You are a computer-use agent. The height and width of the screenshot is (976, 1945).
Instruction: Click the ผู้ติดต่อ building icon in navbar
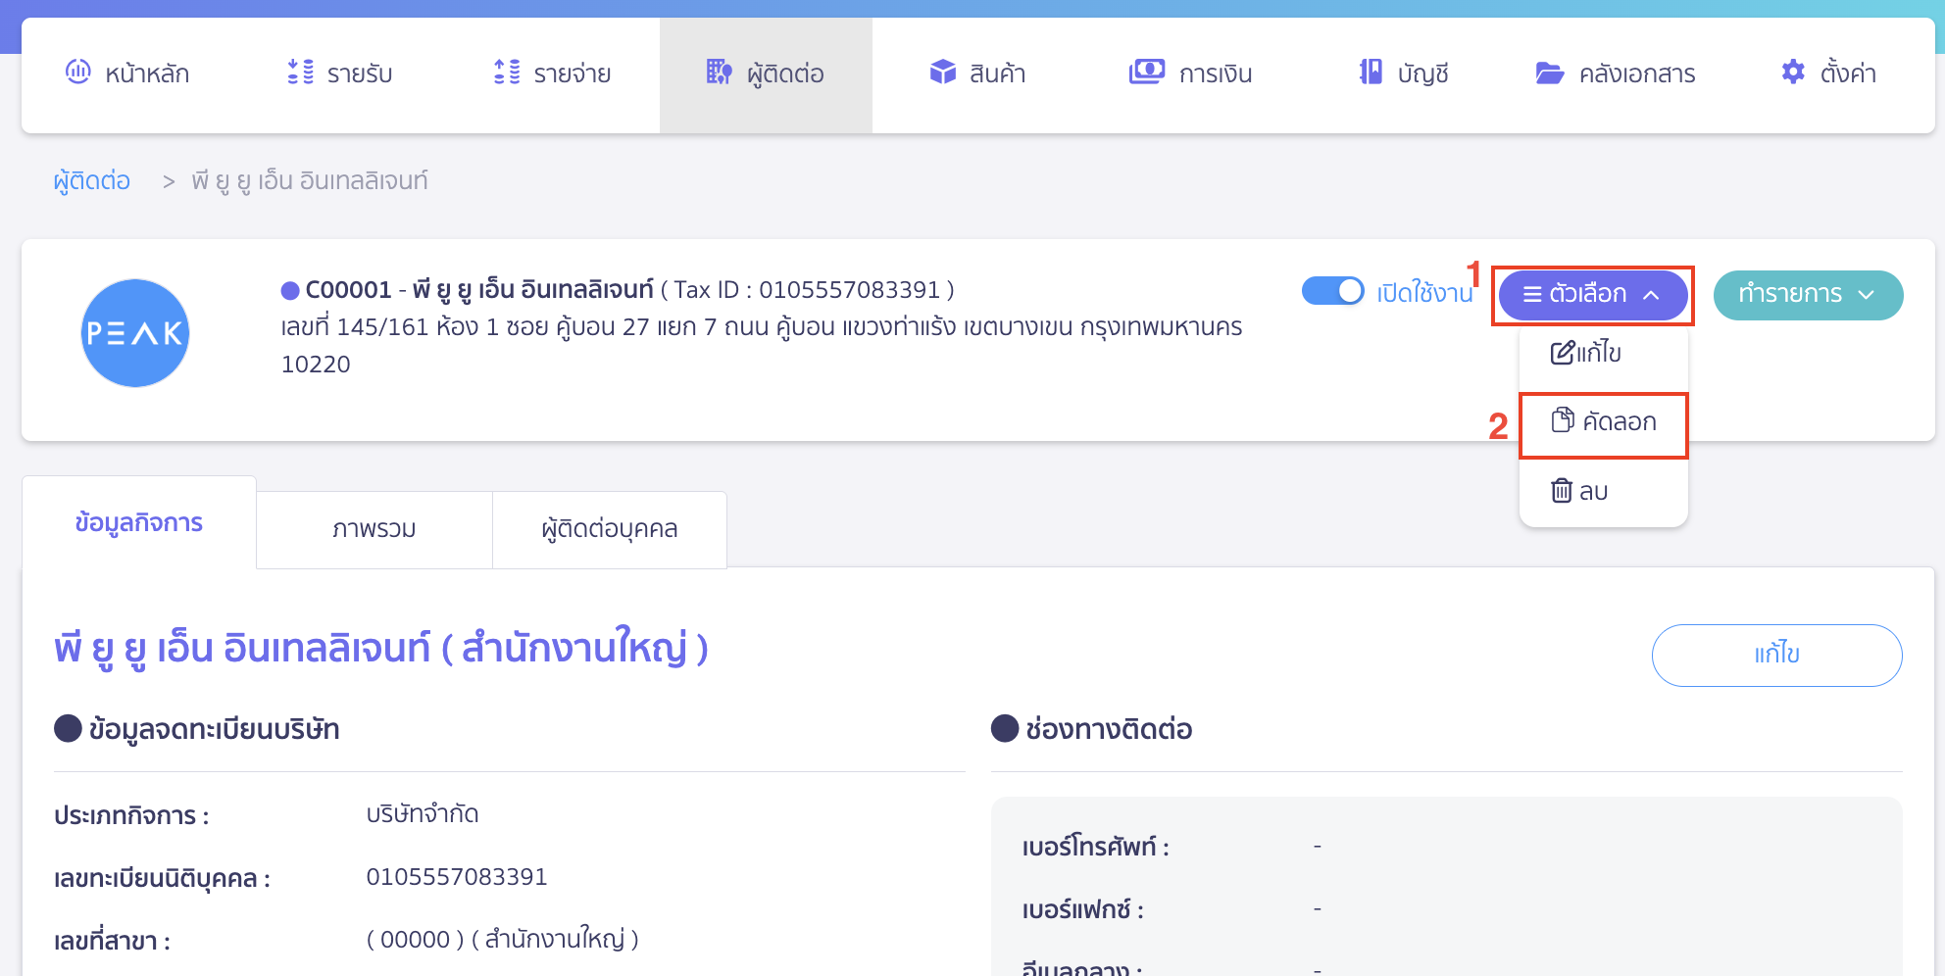[719, 72]
